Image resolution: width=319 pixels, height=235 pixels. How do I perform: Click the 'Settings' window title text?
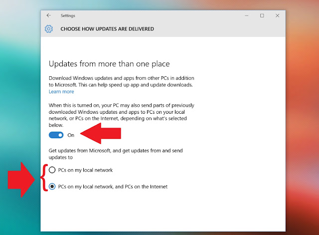(x=68, y=15)
